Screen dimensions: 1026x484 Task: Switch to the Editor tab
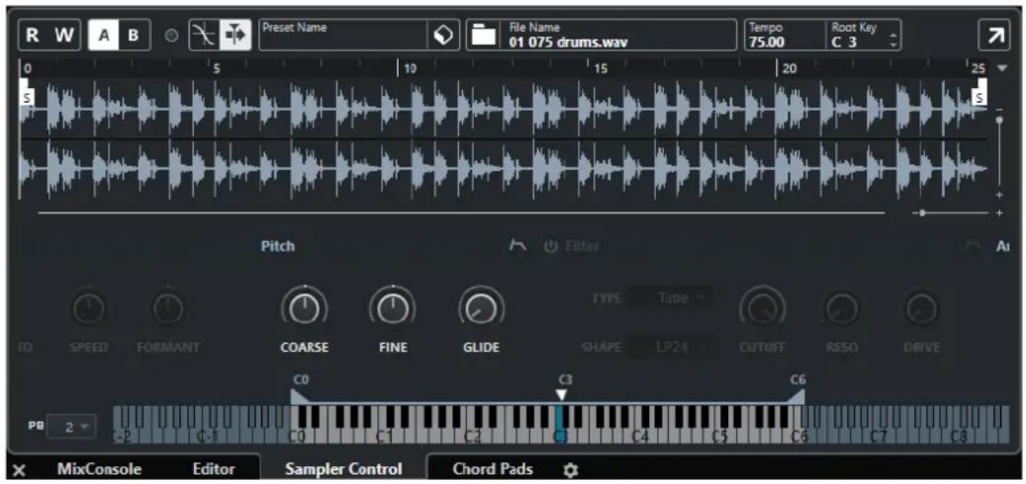point(214,469)
